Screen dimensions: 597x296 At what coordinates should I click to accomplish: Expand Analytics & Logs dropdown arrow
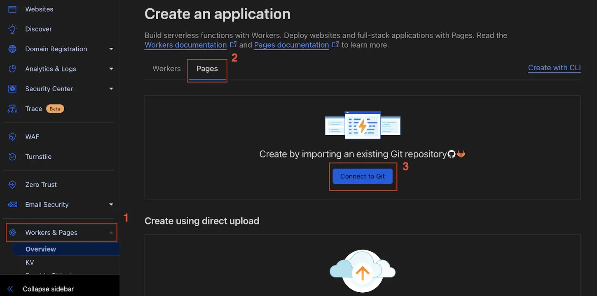coord(111,69)
